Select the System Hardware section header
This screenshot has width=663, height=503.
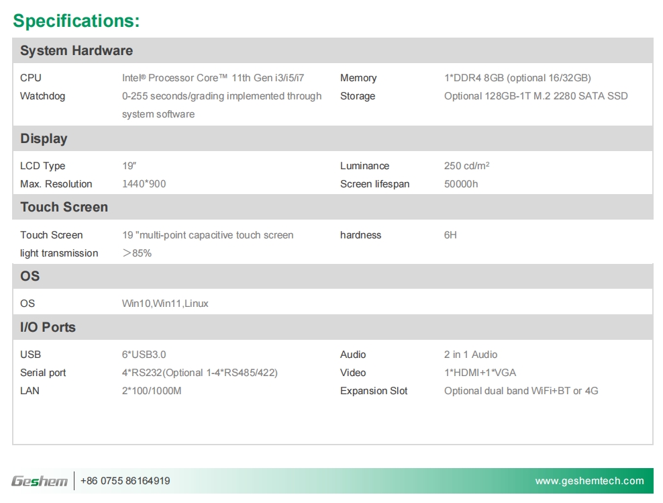tap(76, 50)
